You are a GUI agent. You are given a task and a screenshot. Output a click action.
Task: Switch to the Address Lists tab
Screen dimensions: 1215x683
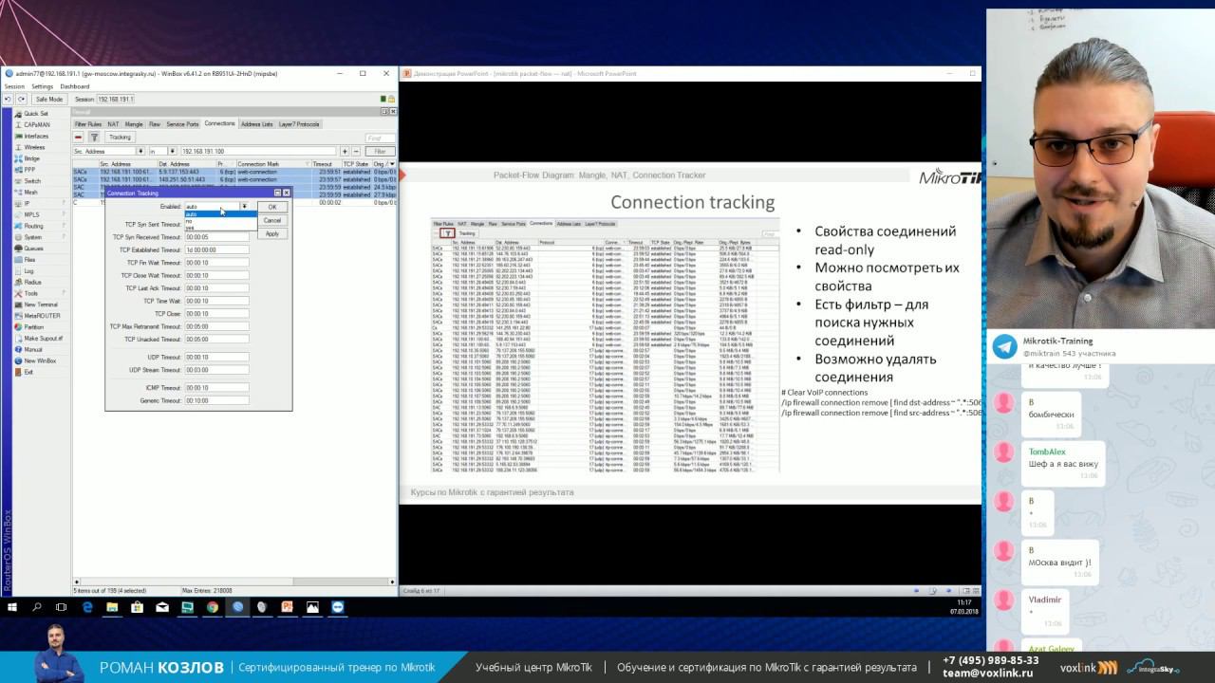click(256, 124)
